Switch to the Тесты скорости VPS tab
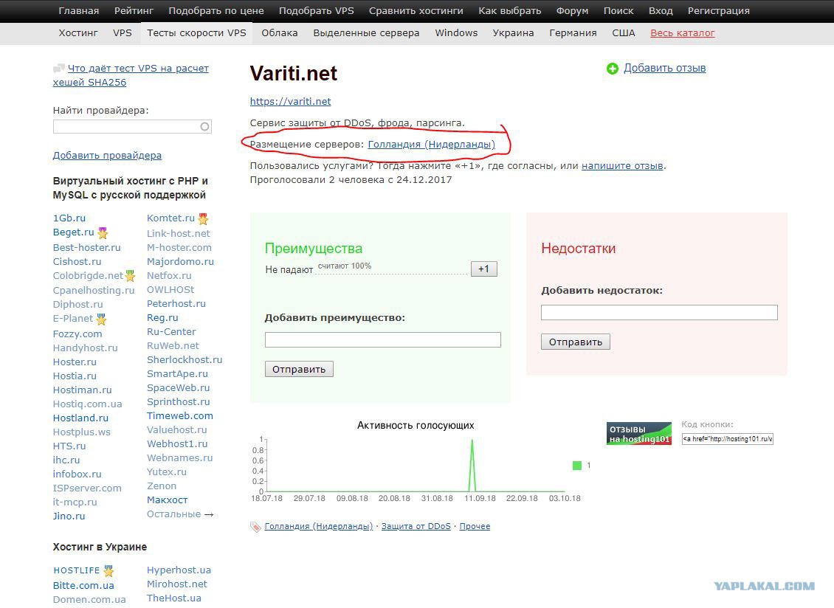Image resolution: width=834 pixels, height=608 pixels. pyautogui.click(x=197, y=33)
